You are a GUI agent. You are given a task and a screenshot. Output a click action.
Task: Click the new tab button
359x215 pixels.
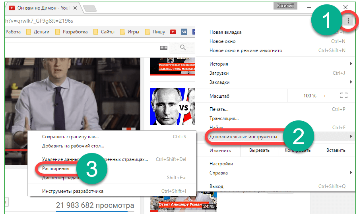(90, 8)
